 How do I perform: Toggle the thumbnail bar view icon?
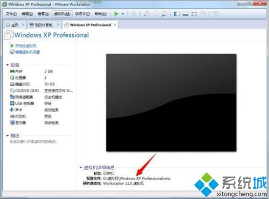pyautogui.click(x=186, y=14)
